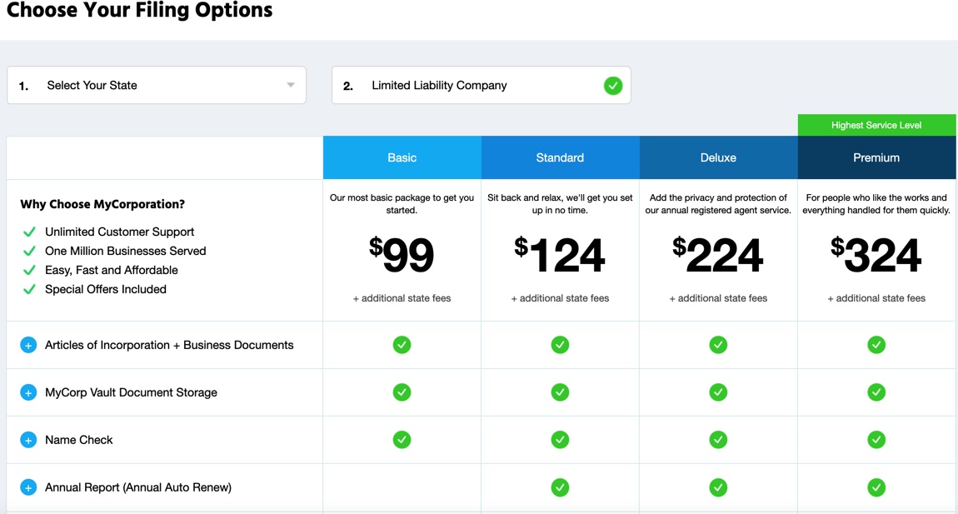The height and width of the screenshot is (514, 958).
Task: Click 'For people who like the works' description
Action: point(876,203)
